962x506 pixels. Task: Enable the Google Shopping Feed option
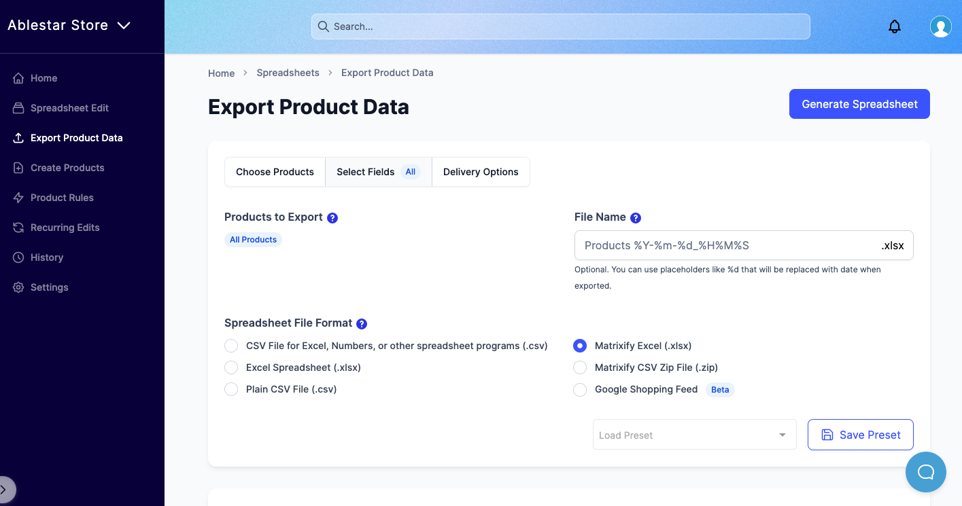coord(580,390)
